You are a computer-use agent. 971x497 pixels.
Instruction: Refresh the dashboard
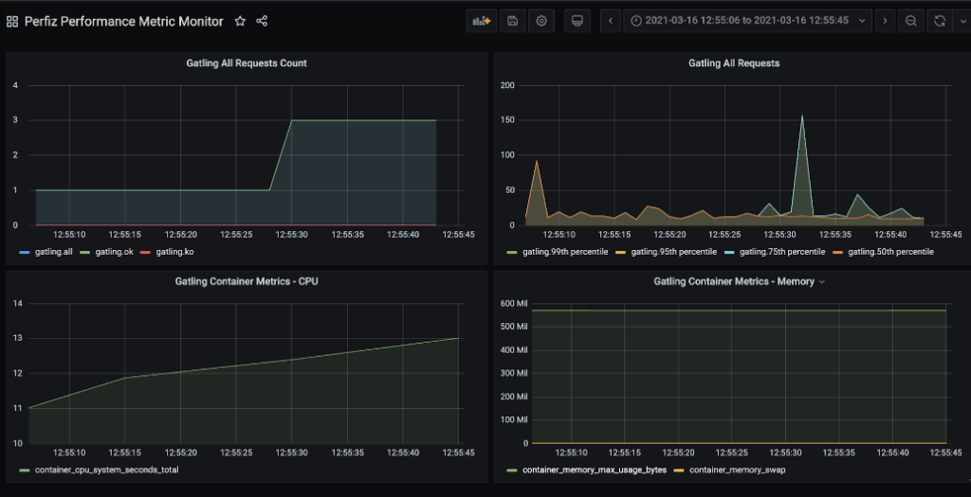pos(938,21)
